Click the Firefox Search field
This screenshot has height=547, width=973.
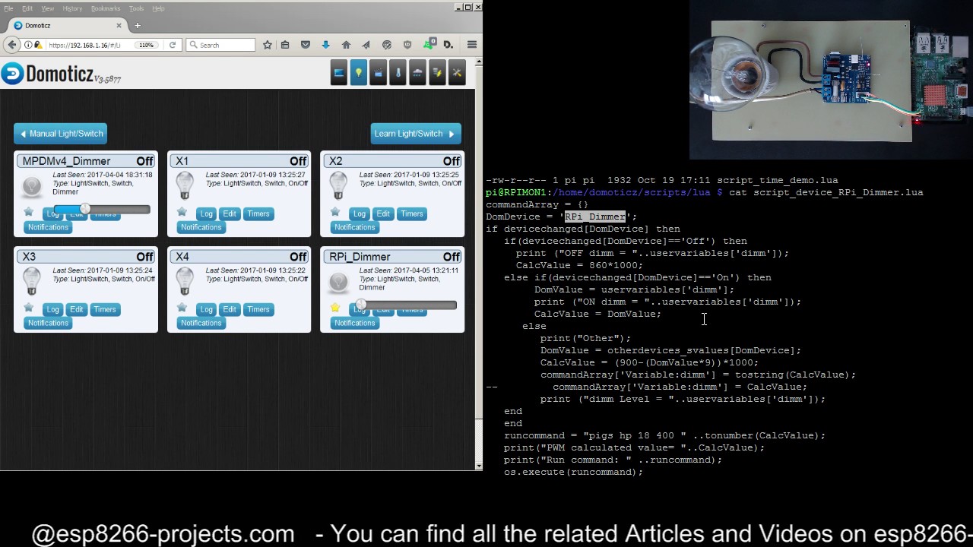220,45
